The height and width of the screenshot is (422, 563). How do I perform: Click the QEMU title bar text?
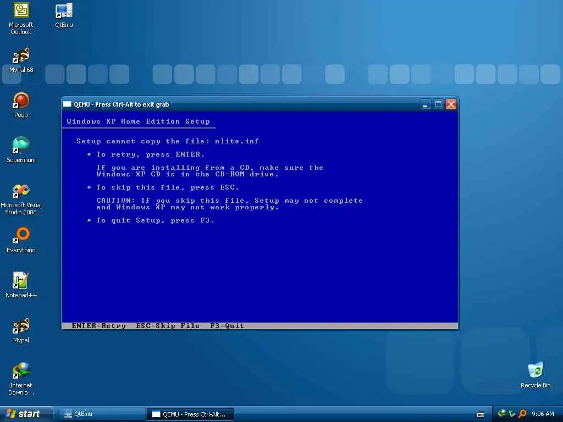pos(122,104)
